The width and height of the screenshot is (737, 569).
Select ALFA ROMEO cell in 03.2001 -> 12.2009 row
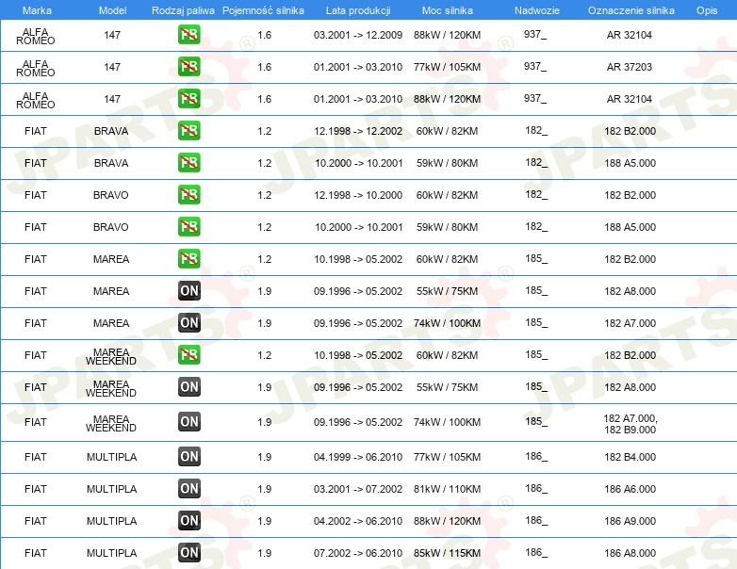(x=35, y=36)
